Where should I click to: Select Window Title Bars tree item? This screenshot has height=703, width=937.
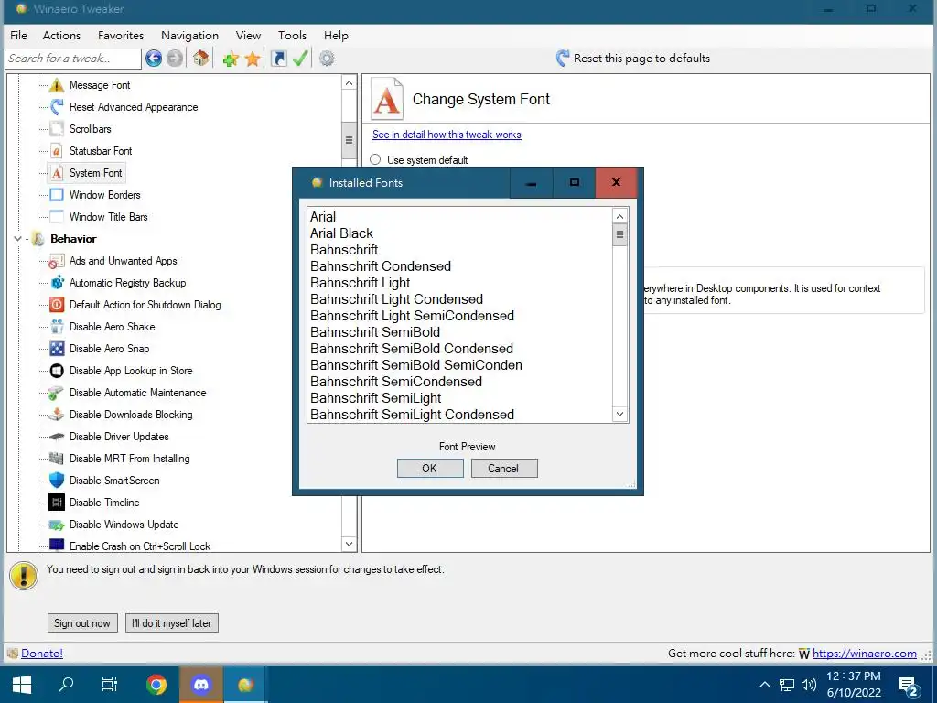[108, 217]
